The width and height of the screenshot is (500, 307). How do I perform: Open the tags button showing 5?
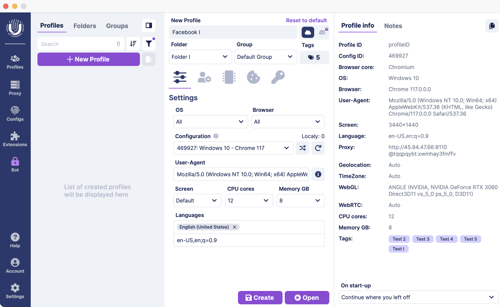tap(314, 57)
